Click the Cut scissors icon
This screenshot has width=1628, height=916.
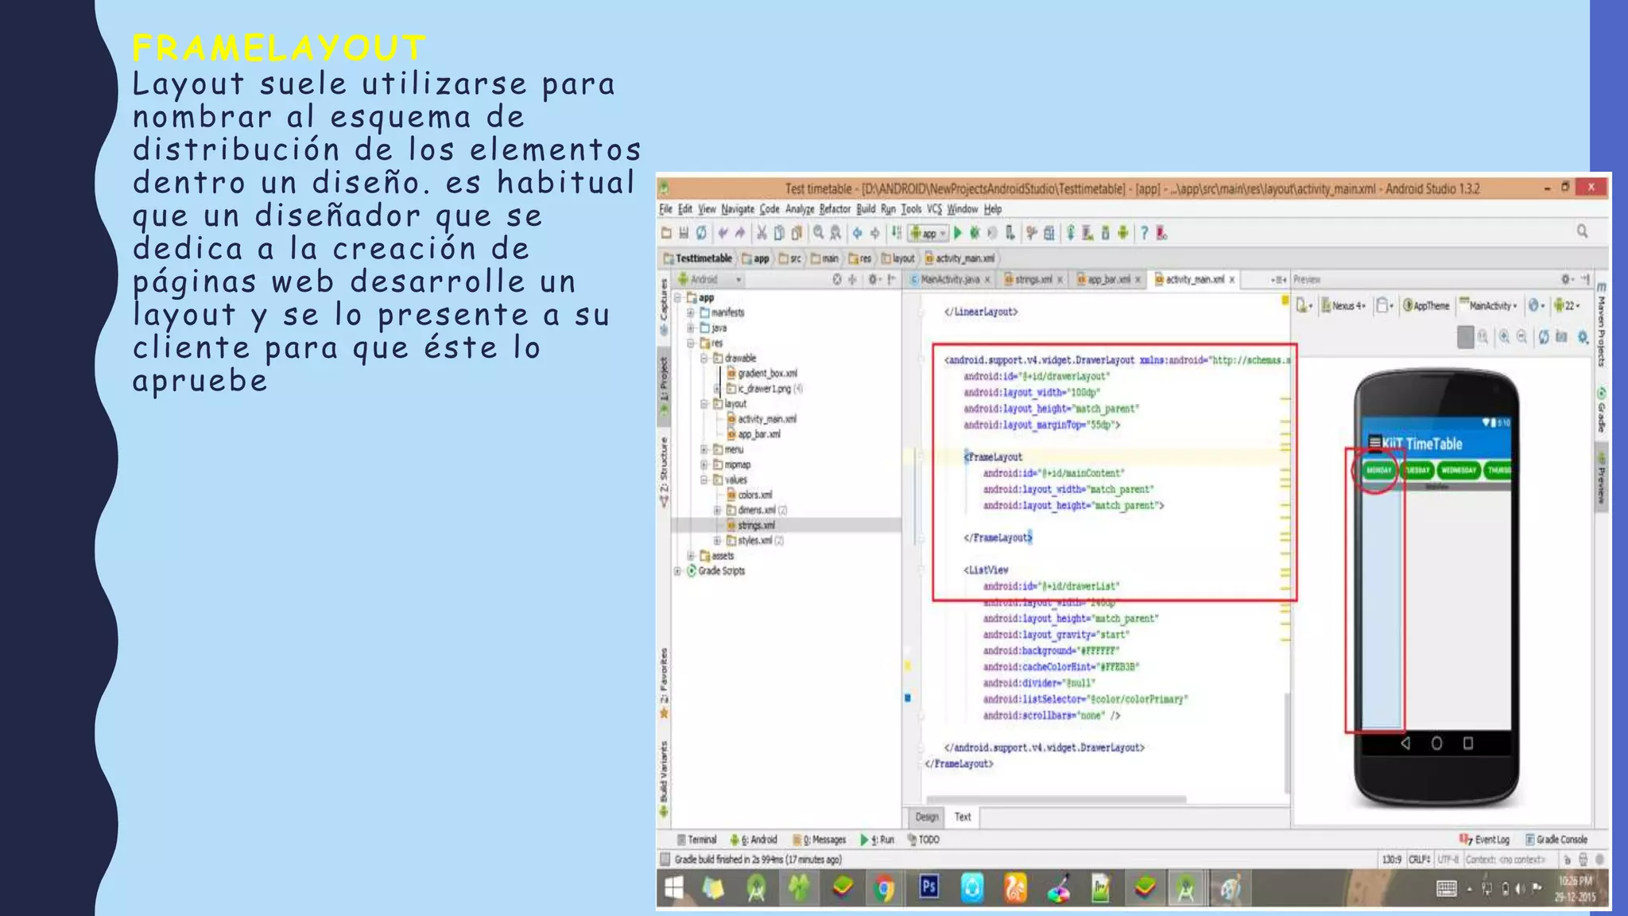tap(762, 233)
